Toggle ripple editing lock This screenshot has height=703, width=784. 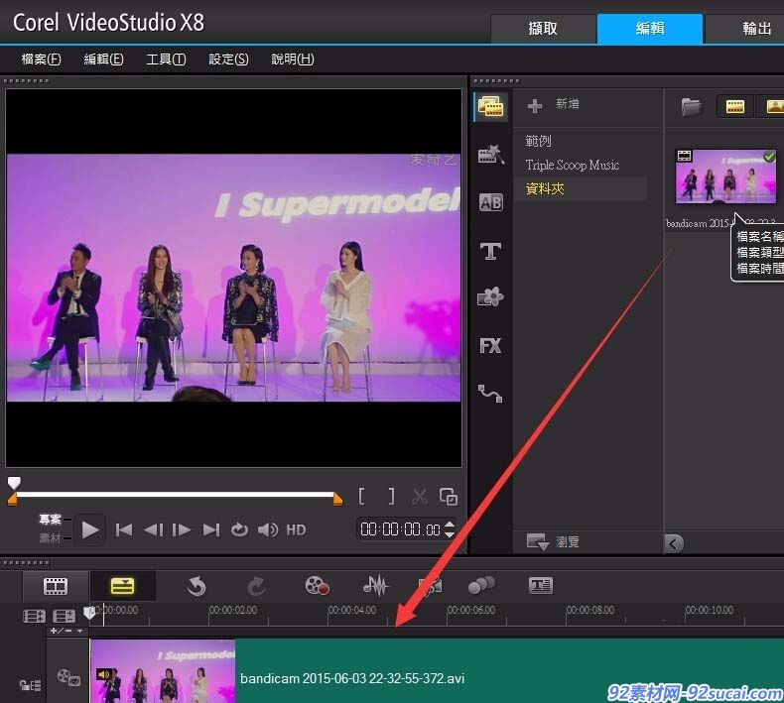30,685
